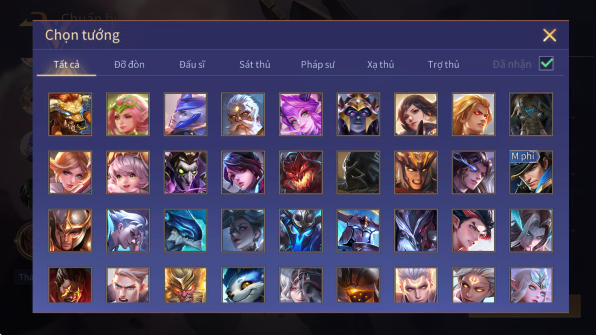Toggle the Đã nhận checkbox
The height and width of the screenshot is (335, 596).
click(x=546, y=63)
